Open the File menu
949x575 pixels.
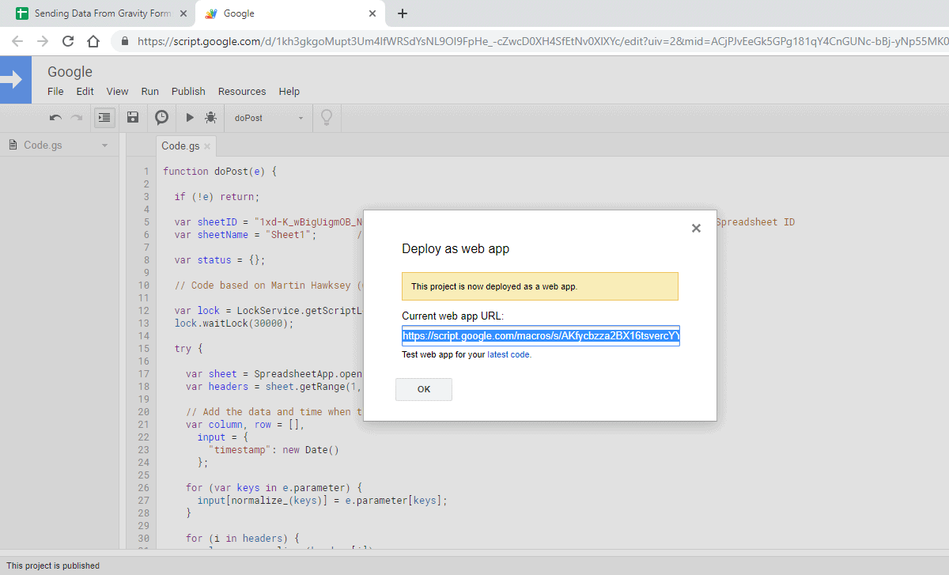pos(55,91)
